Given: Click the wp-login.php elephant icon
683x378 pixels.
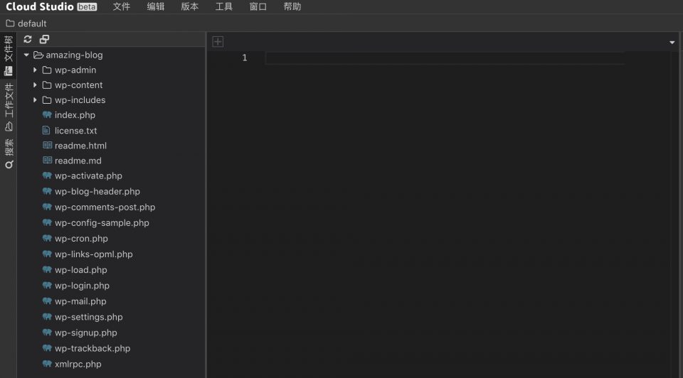Looking at the screenshot, I should [x=47, y=286].
